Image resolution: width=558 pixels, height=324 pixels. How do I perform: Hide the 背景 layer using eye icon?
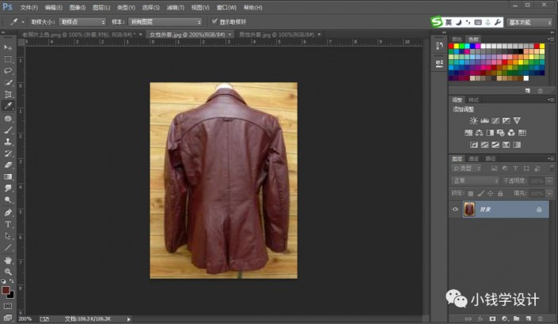coord(455,209)
